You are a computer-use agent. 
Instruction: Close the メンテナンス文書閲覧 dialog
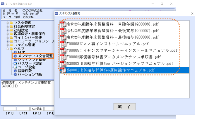pyautogui.click(x=192, y=13)
